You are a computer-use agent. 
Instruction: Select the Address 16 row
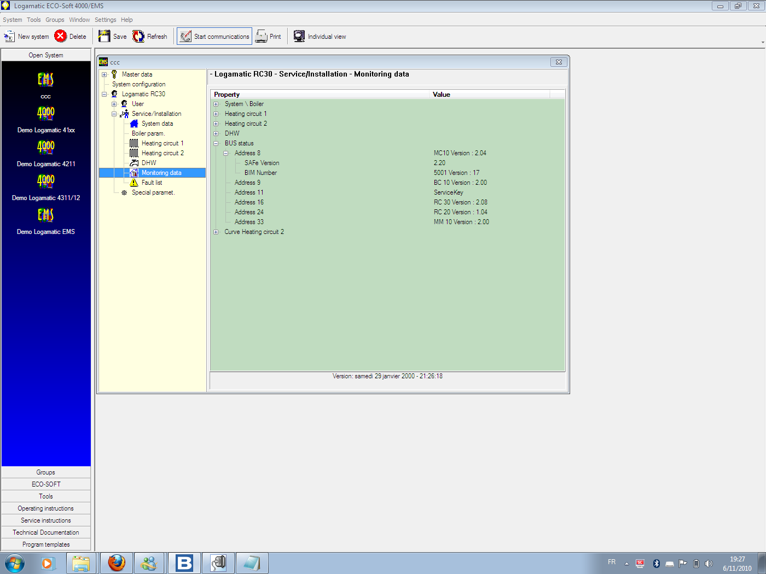387,202
